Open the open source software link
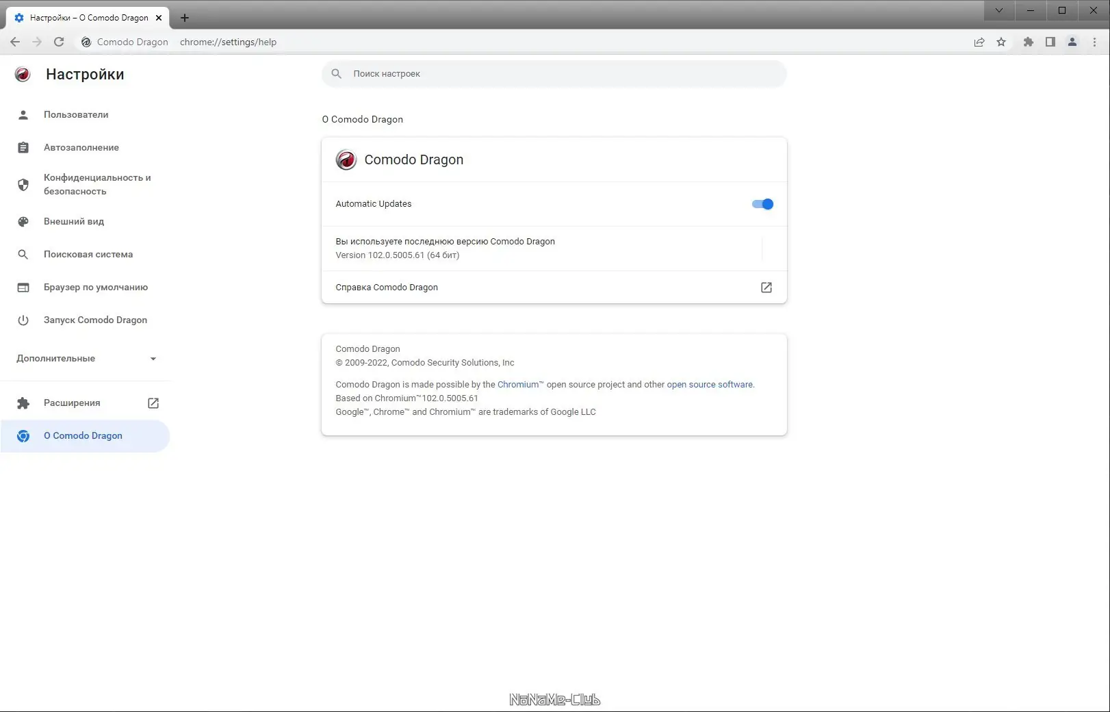 pos(710,385)
